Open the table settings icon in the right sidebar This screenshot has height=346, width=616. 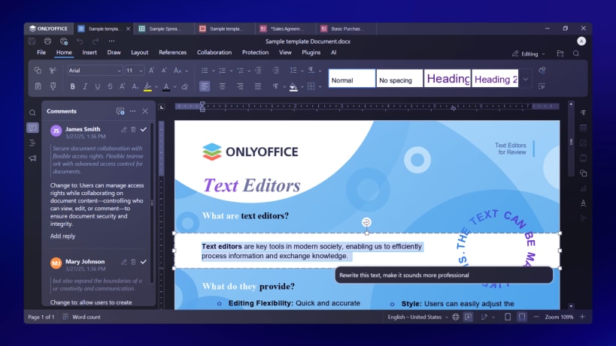point(584,128)
